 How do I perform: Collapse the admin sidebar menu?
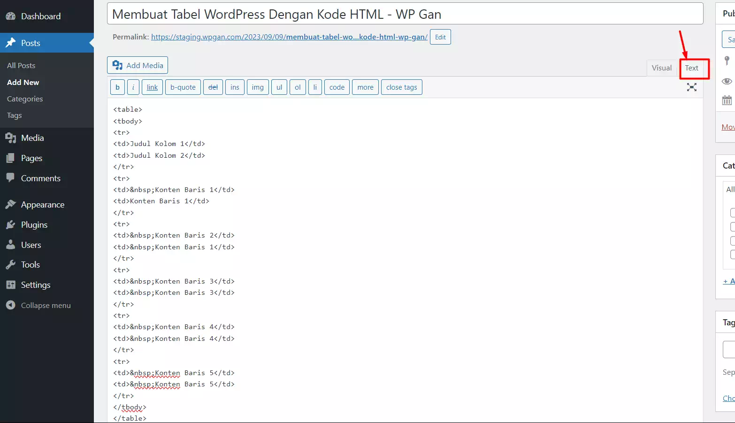(x=38, y=306)
